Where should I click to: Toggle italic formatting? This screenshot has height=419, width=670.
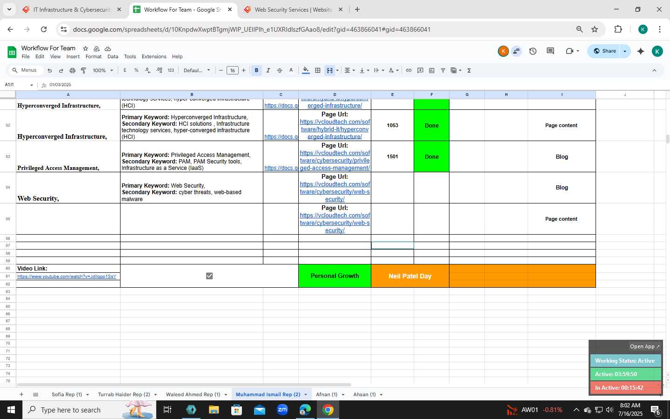pyautogui.click(x=268, y=70)
